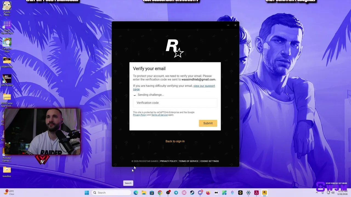Click the taskbar Search box
351x197 pixels.
click(111, 193)
